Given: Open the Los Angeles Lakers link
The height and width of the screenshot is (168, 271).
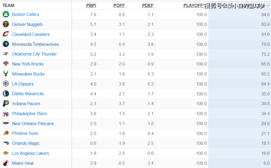Looking at the screenshot, I should pyautogui.click(x=30, y=153).
